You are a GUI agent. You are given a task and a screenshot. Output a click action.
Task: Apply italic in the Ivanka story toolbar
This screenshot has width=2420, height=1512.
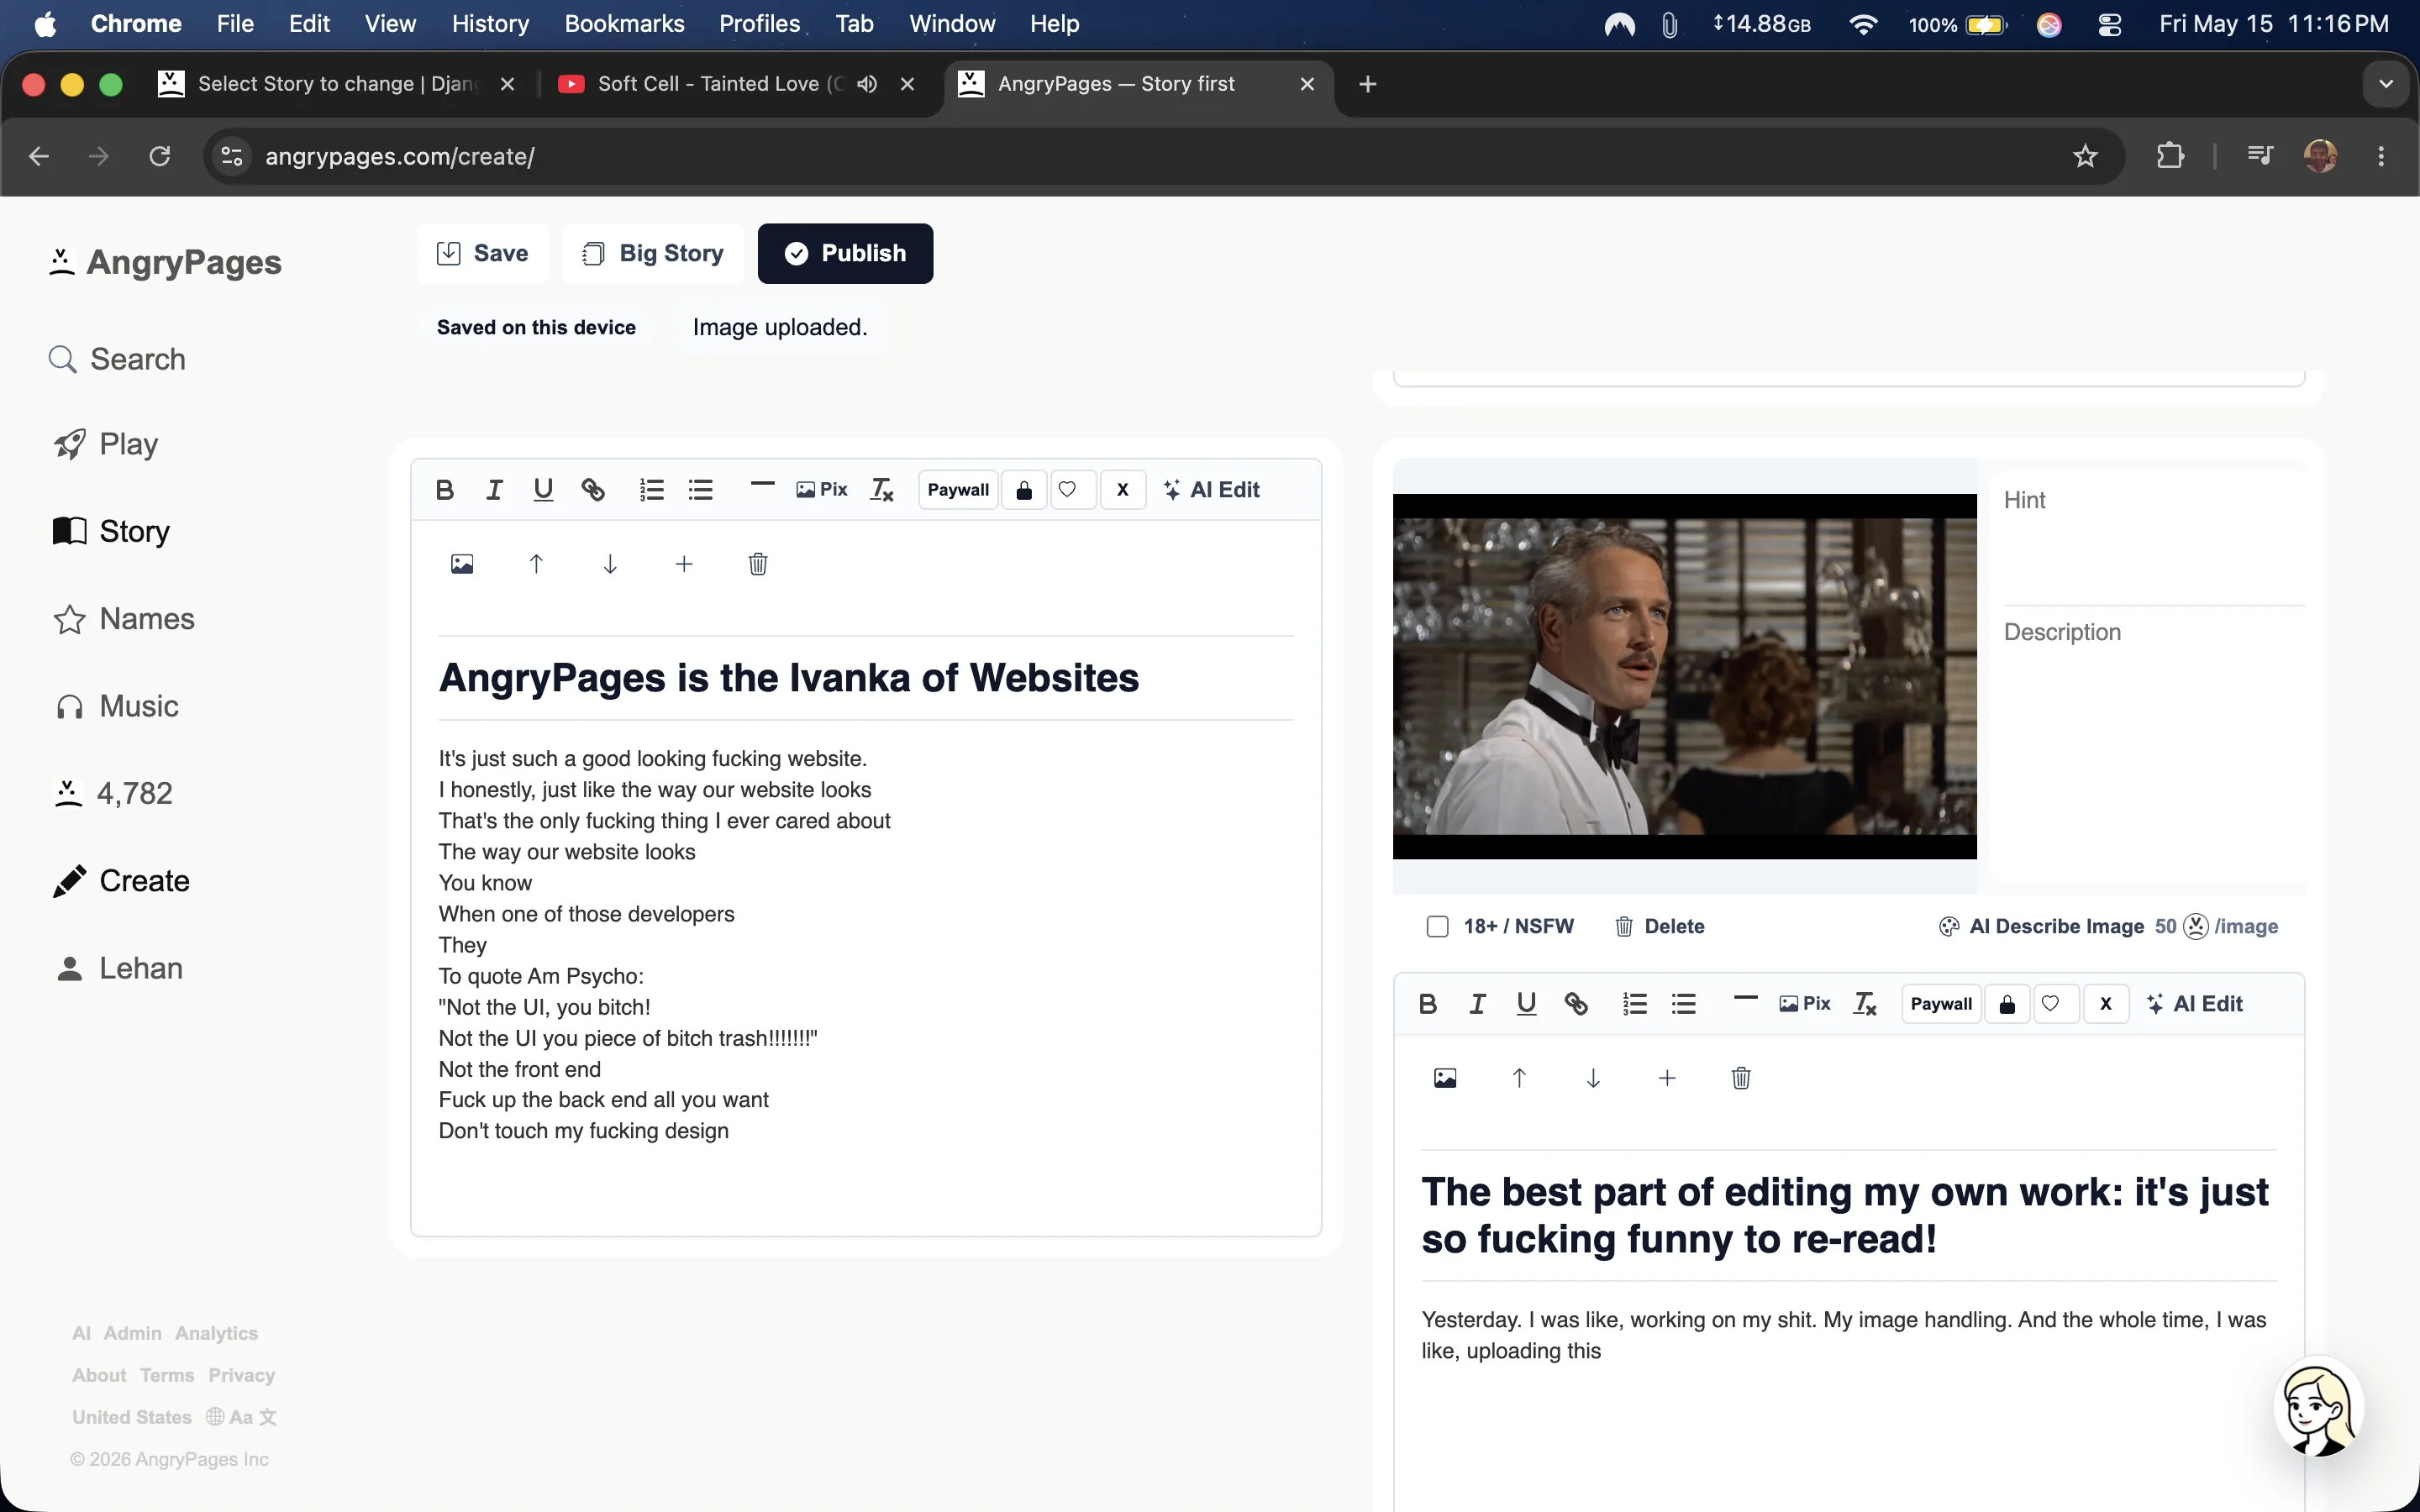[494, 490]
